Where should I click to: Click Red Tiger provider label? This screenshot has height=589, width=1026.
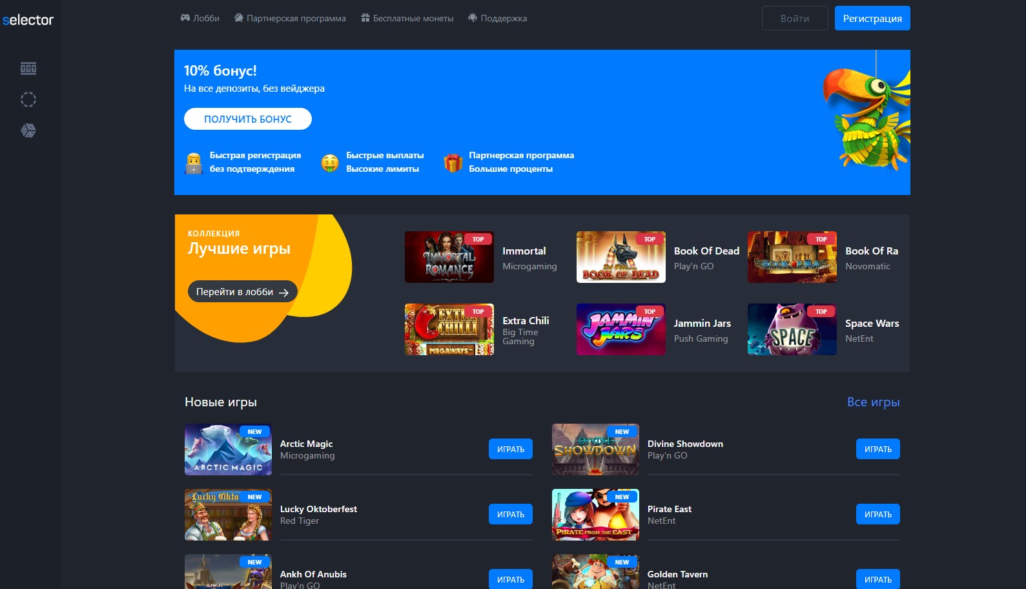pyautogui.click(x=300, y=521)
